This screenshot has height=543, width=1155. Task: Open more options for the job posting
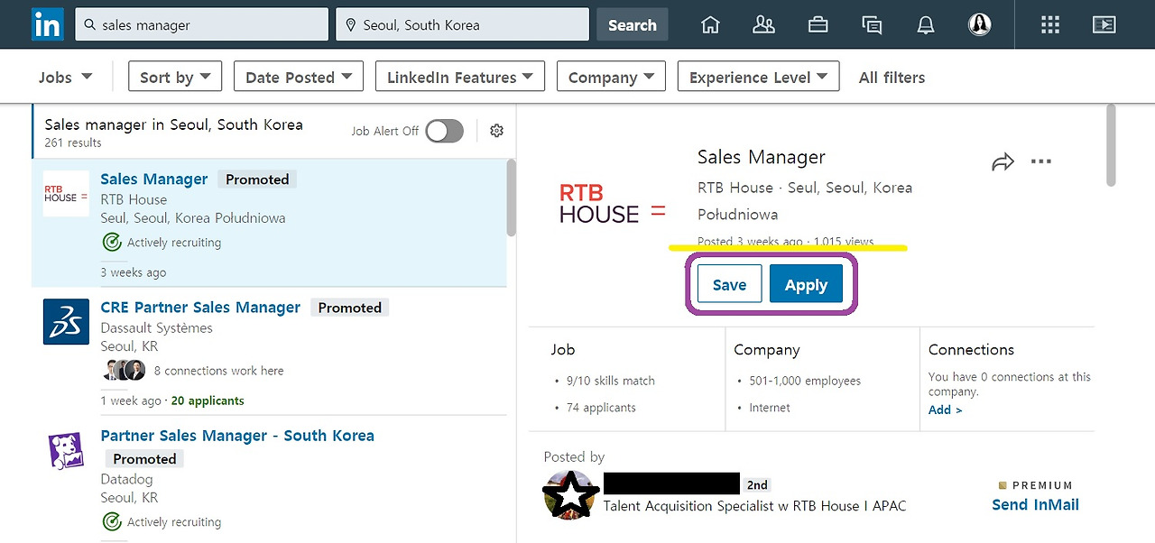point(1041,162)
